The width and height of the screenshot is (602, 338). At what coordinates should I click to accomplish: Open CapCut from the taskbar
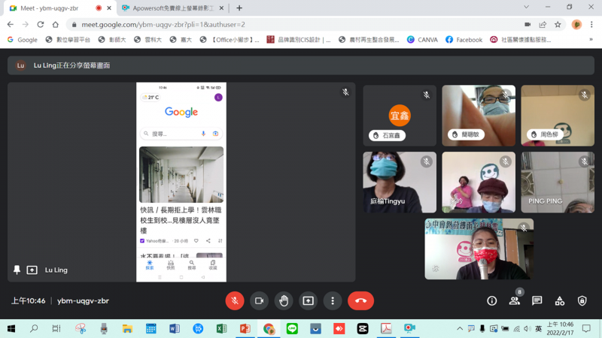coord(363,328)
